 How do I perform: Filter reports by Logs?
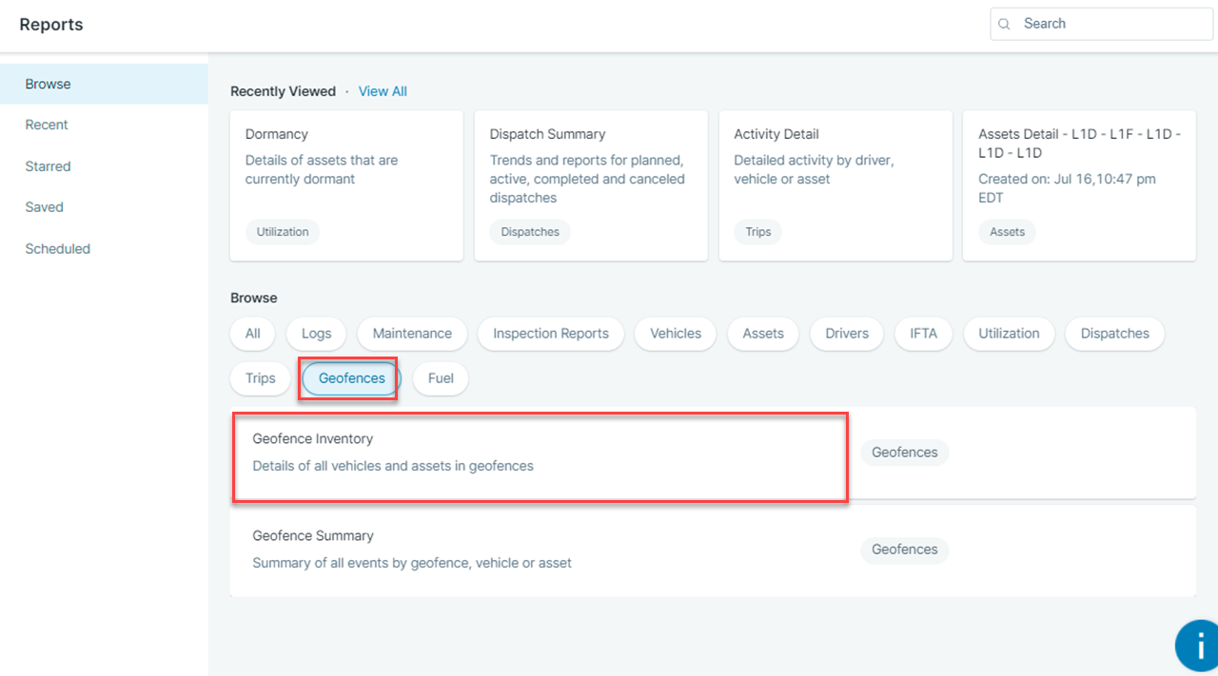tap(316, 334)
